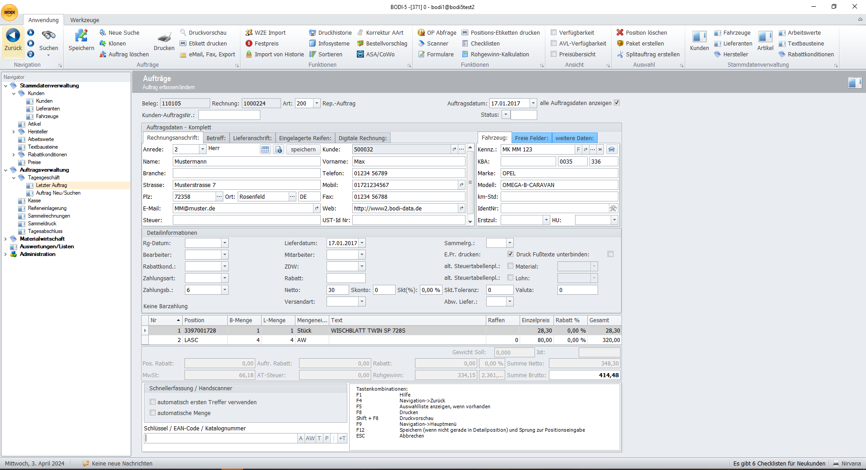Toggle alle Auftragsdaten anzeigen checkbox

click(617, 103)
